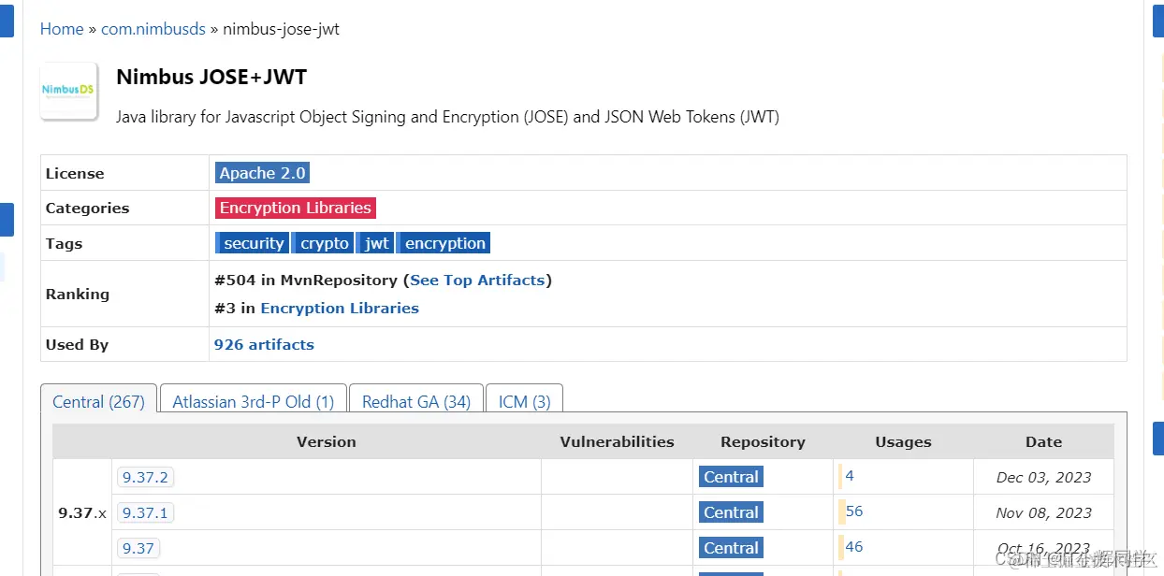The width and height of the screenshot is (1164, 576).
Task: Switch to the Atlassian 3rd-P Old tab
Action: coord(253,401)
